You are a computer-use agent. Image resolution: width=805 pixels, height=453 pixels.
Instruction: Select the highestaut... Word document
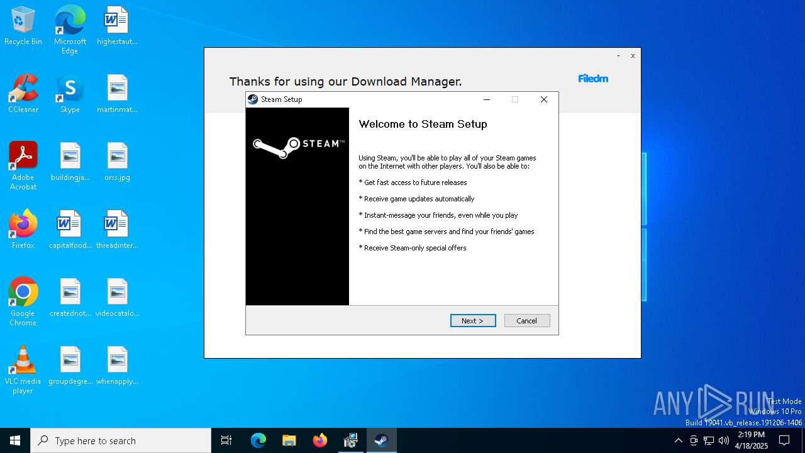click(x=117, y=26)
